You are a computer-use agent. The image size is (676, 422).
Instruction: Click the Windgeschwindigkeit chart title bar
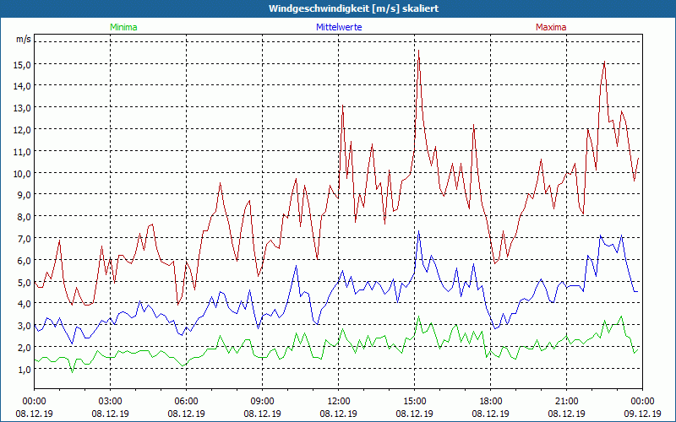338,8
